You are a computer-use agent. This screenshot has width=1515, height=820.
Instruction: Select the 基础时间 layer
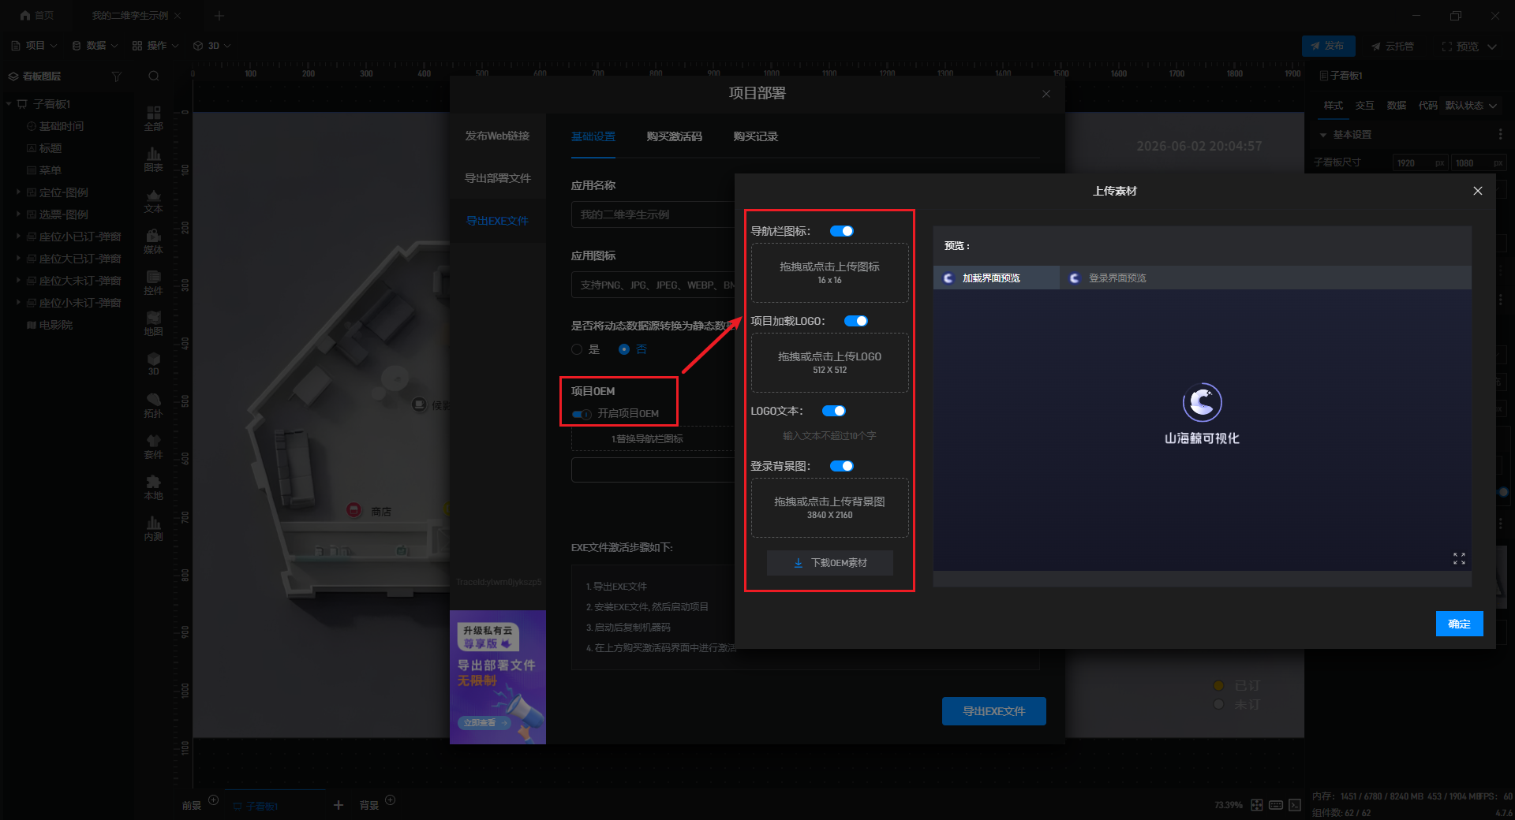pyautogui.click(x=61, y=126)
